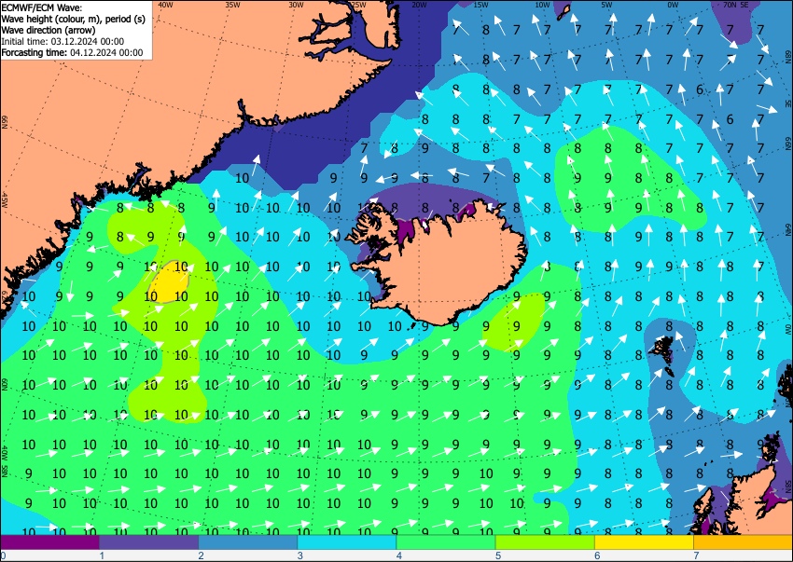Click the "5W" longitude label at top

click(x=607, y=5)
